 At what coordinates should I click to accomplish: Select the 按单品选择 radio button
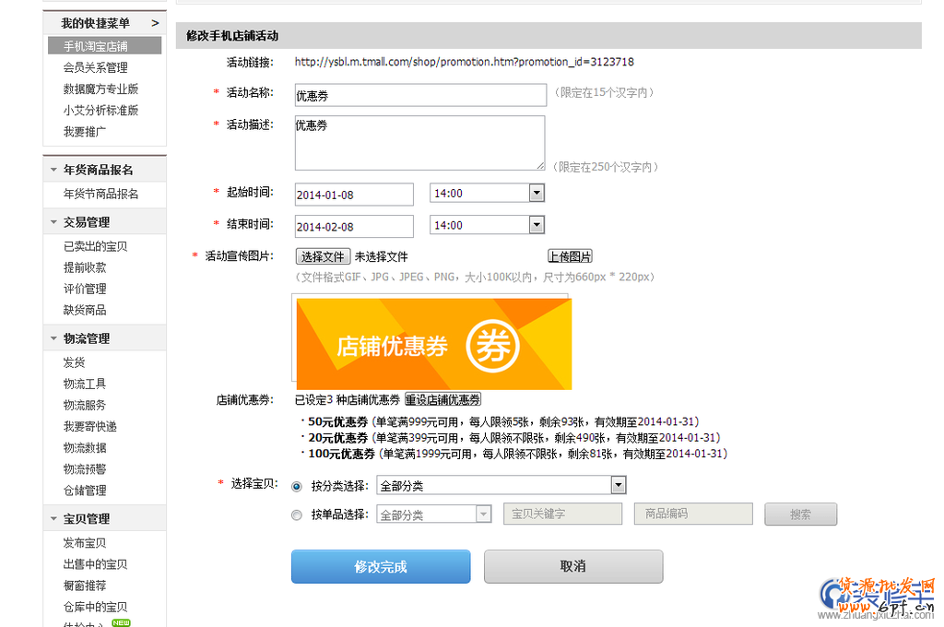pos(297,515)
